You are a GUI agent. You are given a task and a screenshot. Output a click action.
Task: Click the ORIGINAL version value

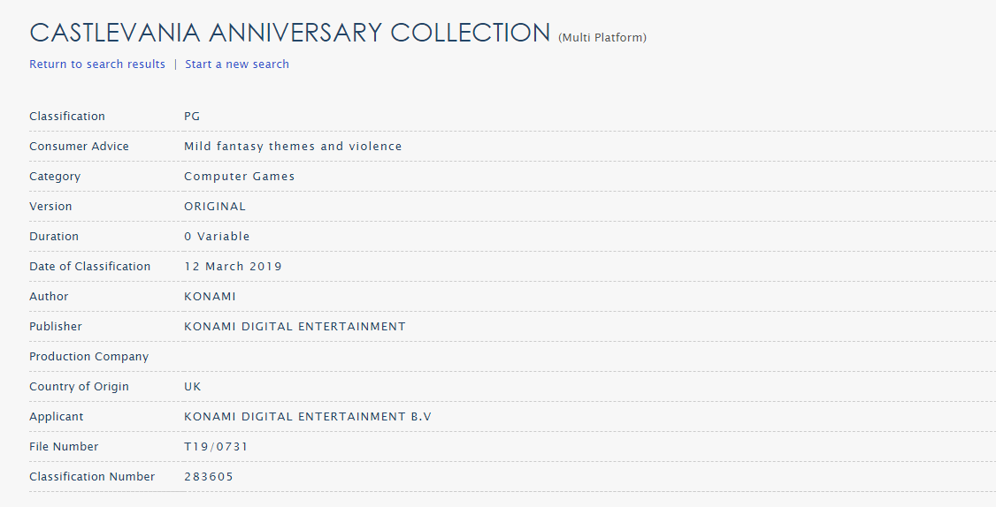[x=215, y=207]
